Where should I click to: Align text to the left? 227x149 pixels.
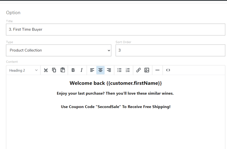[92, 70]
